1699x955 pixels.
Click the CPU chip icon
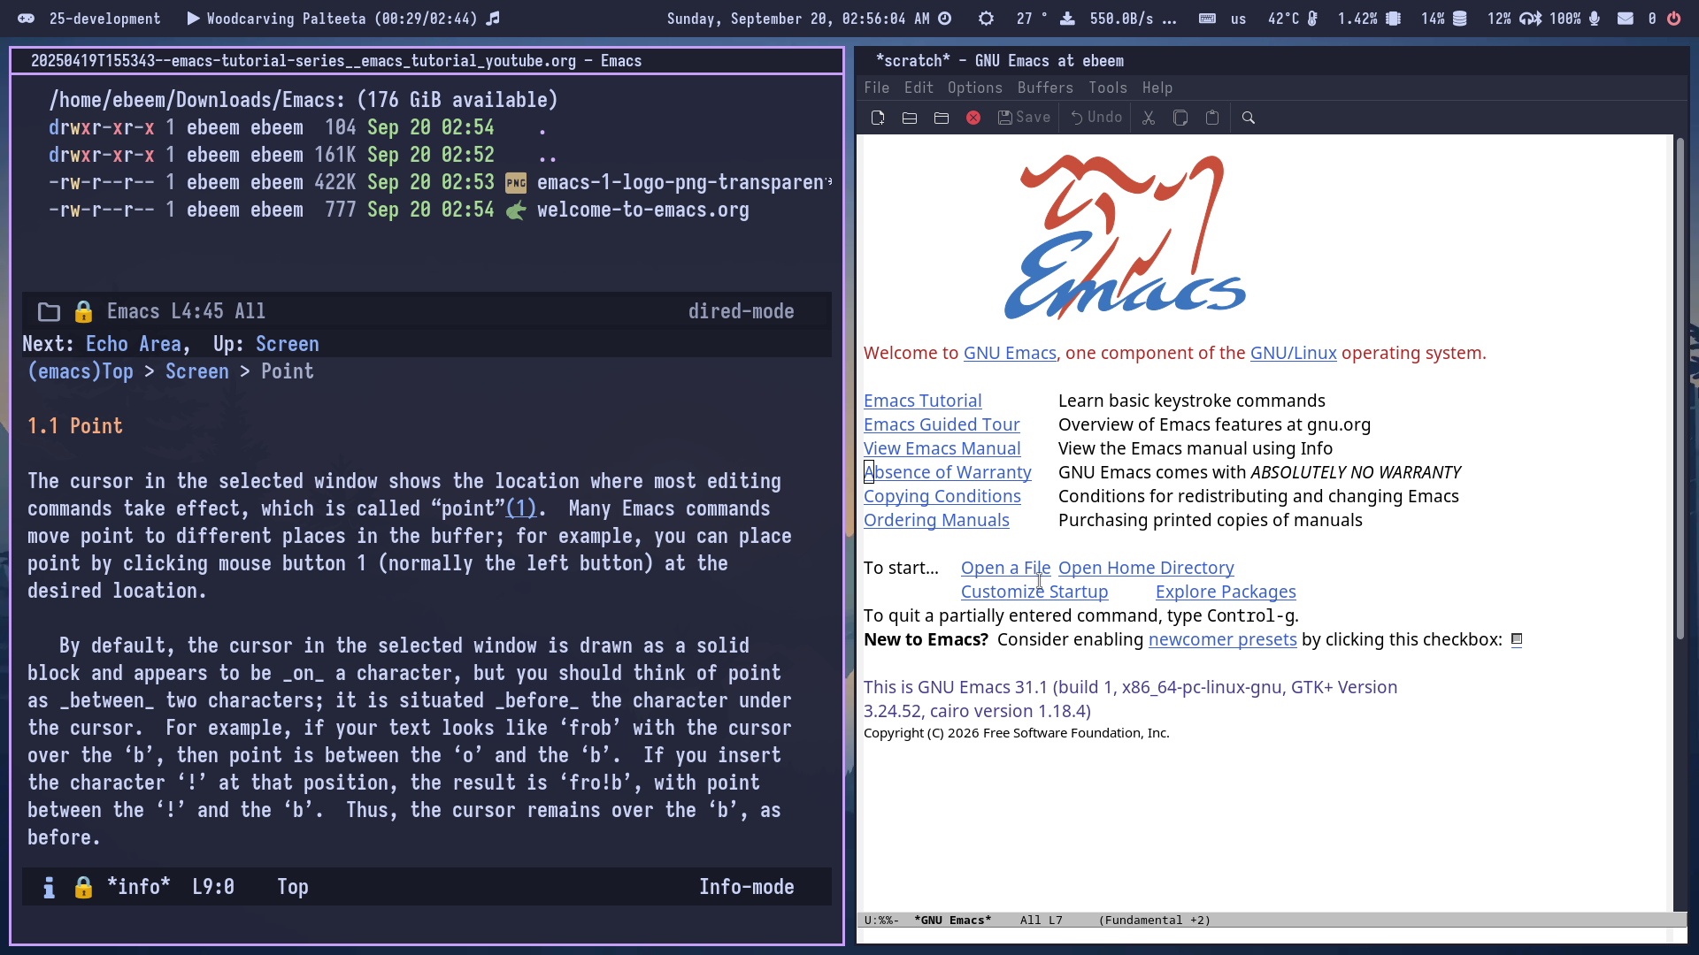(x=1394, y=19)
